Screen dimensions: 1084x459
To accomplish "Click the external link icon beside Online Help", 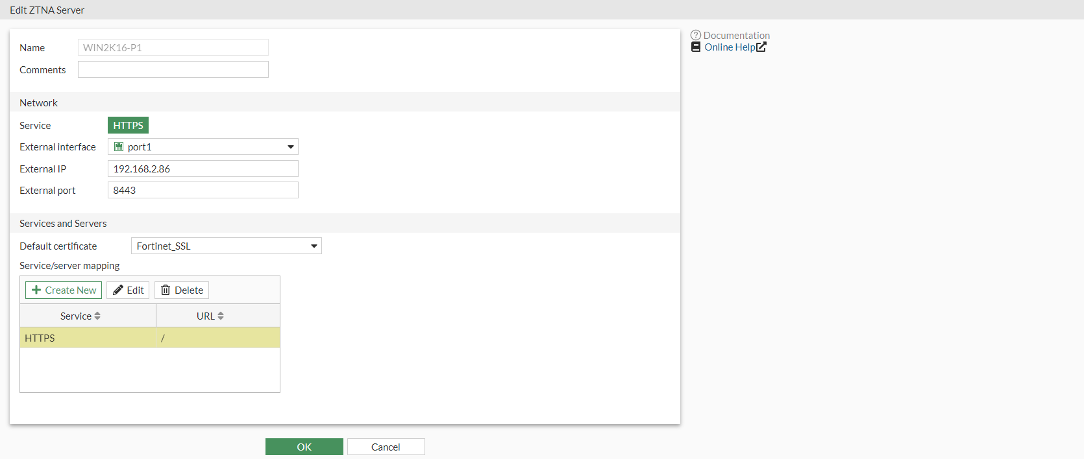I will (761, 47).
